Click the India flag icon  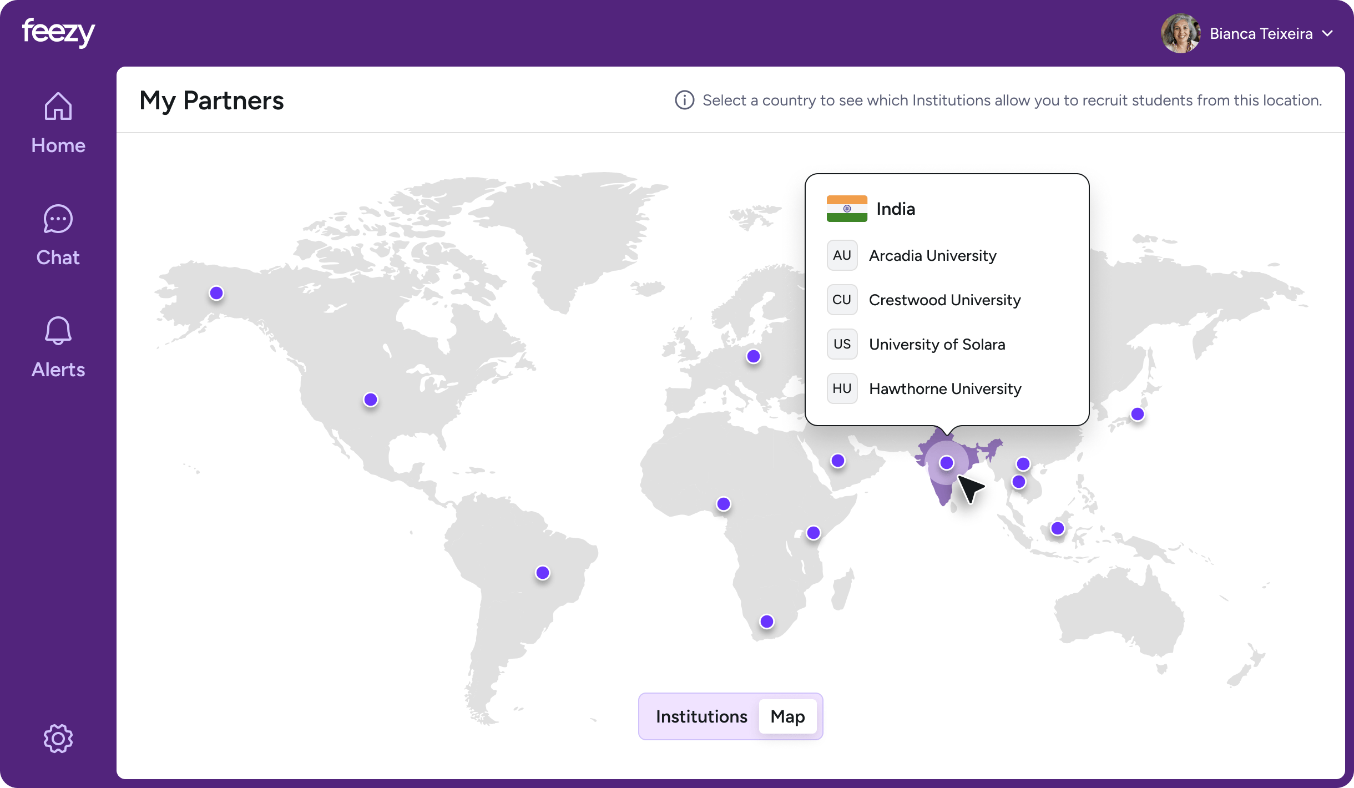coord(847,209)
